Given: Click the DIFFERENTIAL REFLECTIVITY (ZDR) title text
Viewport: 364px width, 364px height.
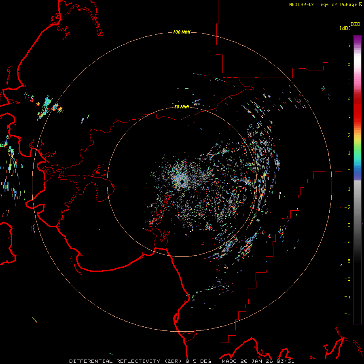Looking at the screenshot, I should [x=126, y=361].
